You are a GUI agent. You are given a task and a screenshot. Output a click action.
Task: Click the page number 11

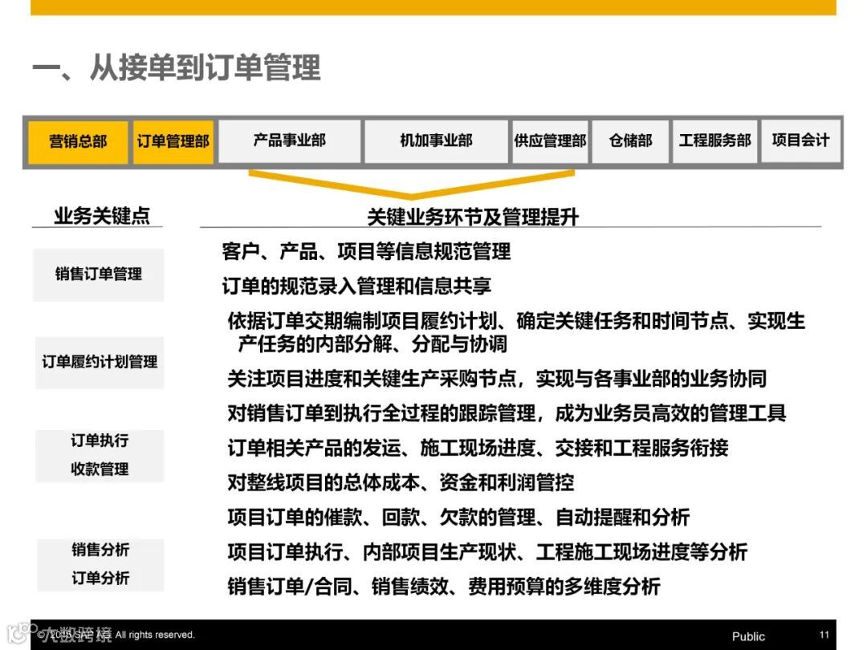tap(824, 635)
